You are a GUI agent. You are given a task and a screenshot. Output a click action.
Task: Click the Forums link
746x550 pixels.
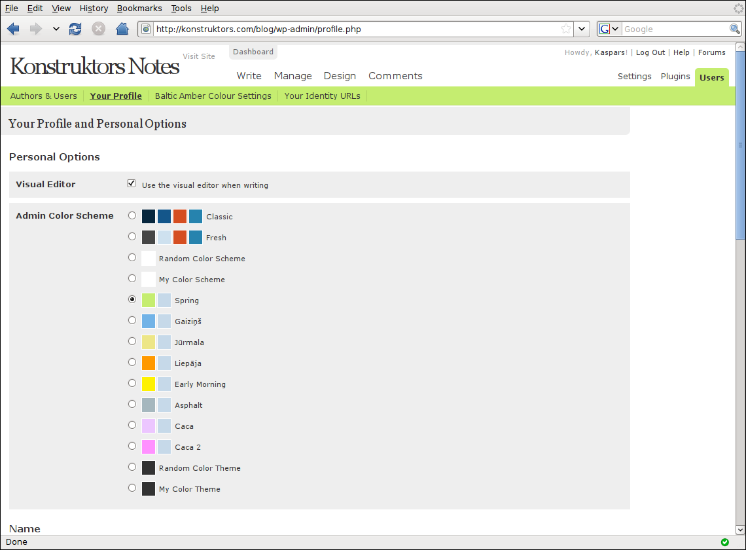pyautogui.click(x=712, y=52)
